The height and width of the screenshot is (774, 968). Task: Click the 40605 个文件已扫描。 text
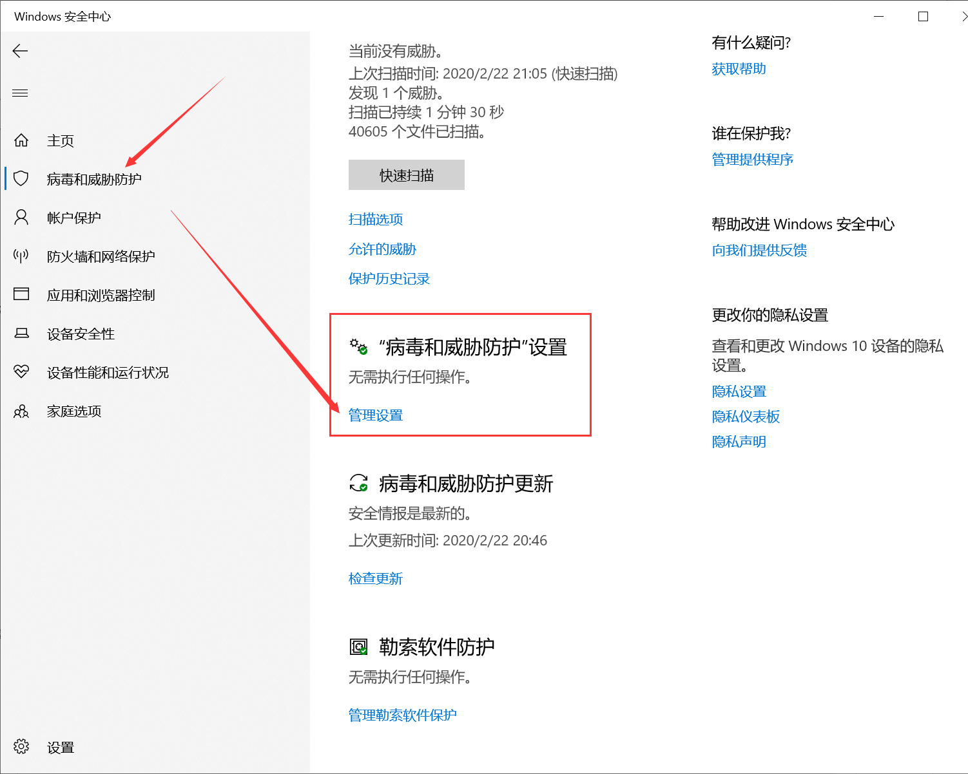(x=417, y=131)
